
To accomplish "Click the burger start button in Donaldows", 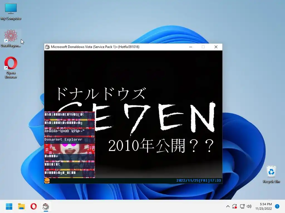I will 47,181.
